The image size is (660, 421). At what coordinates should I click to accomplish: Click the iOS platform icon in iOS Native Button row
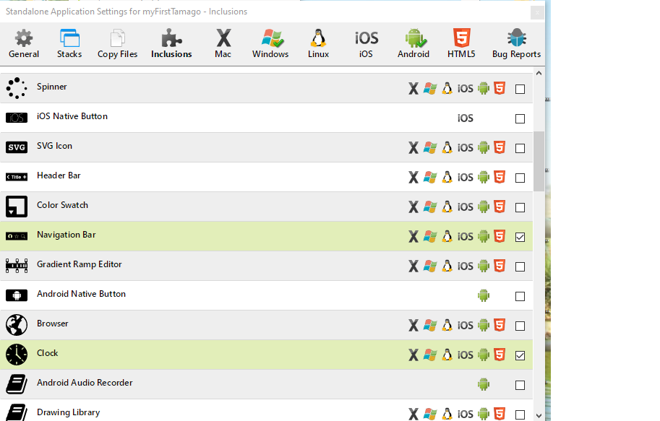[x=465, y=118]
